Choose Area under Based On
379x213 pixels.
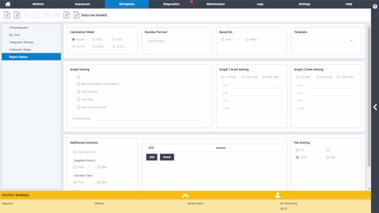tap(223, 39)
